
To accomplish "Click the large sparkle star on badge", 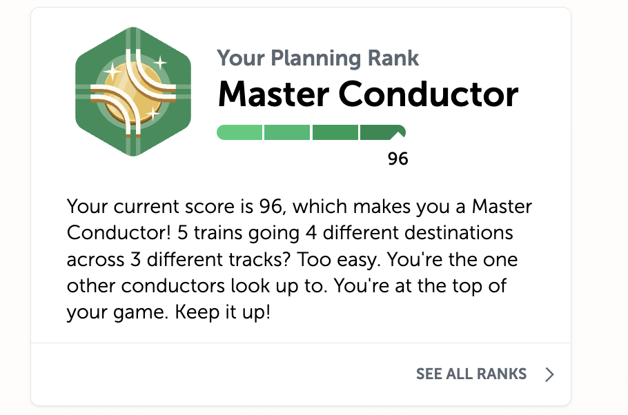I will pos(112,72).
